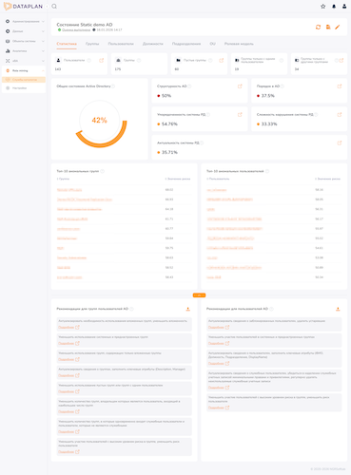Image resolution: width=351 pixels, height=475 pixels.
Task: Switch to the OU tab
Action: point(212,44)
